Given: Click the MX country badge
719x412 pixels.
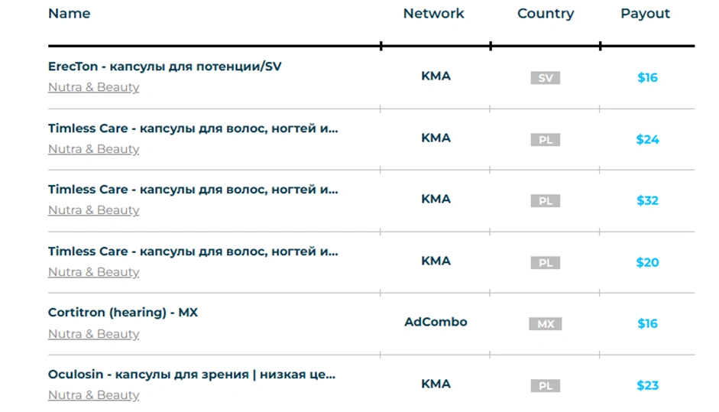Looking at the screenshot, I should [x=545, y=324].
